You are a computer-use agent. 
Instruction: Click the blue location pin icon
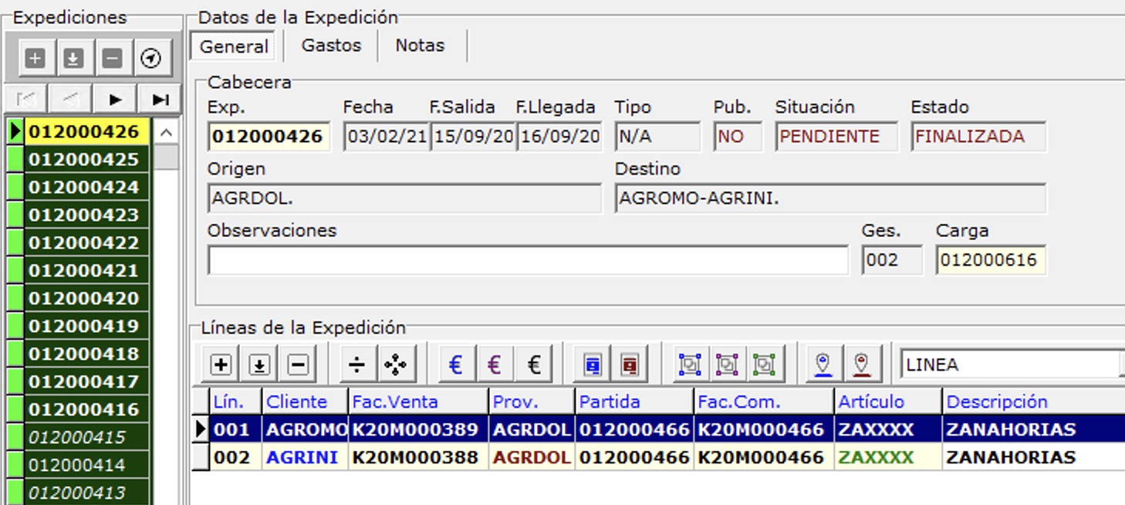pyautogui.click(x=823, y=364)
